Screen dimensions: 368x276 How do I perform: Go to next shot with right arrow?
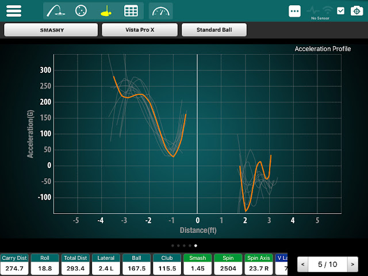[x=352, y=264]
